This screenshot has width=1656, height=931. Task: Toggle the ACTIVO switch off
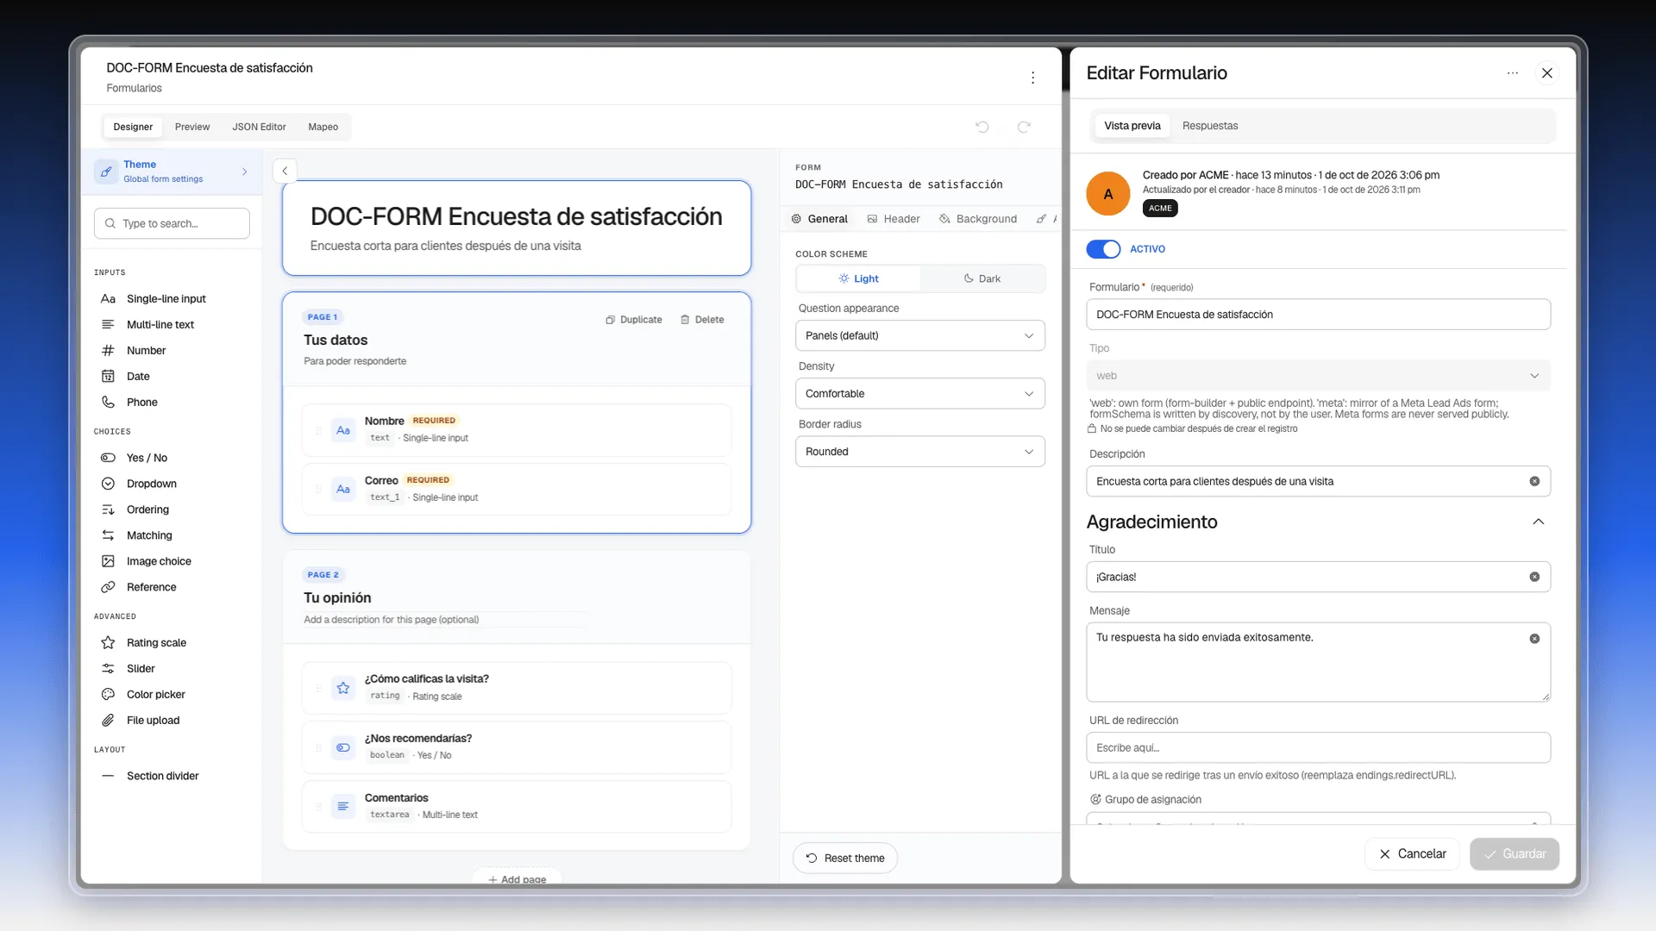coord(1103,249)
